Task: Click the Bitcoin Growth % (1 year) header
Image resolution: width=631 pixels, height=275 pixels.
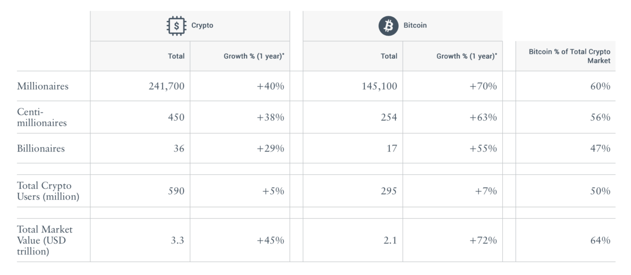Action: point(466,56)
